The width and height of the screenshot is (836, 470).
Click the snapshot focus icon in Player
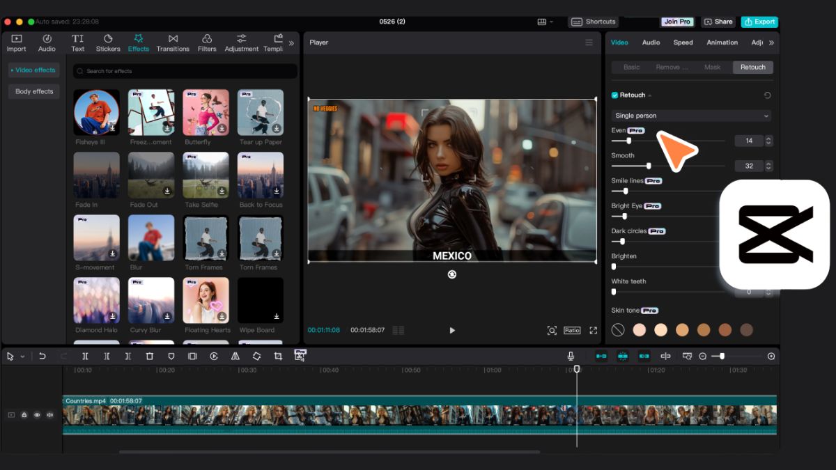coord(552,330)
